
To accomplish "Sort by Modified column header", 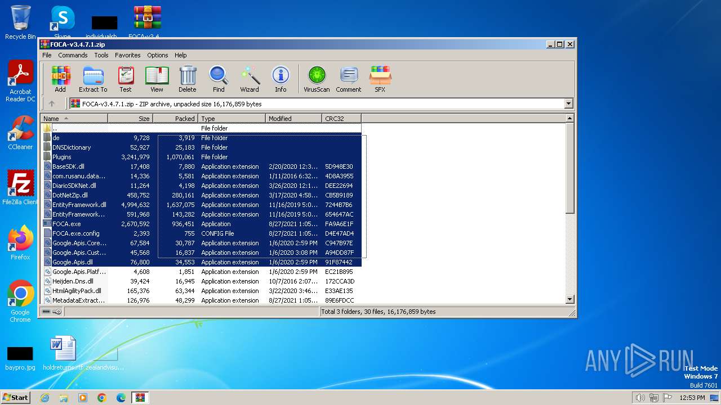I will (293, 118).
